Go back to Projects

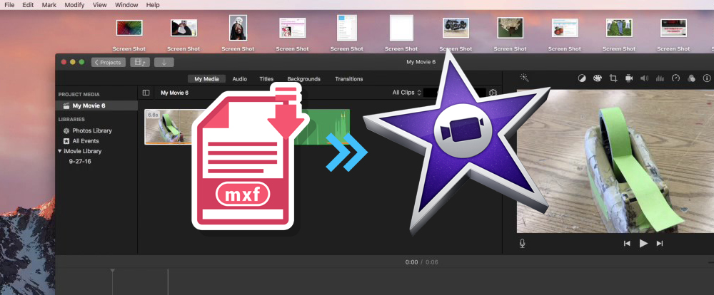point(109,62)
